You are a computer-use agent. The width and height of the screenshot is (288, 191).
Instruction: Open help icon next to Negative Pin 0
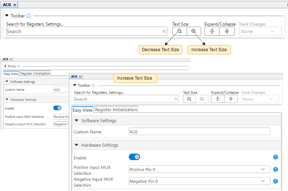275,181
